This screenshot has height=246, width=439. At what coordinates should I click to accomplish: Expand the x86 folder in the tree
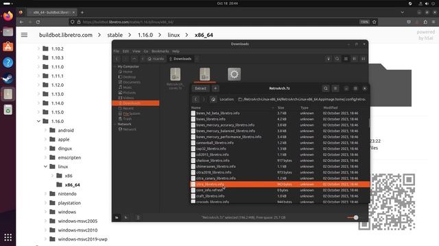coord(52,176)
